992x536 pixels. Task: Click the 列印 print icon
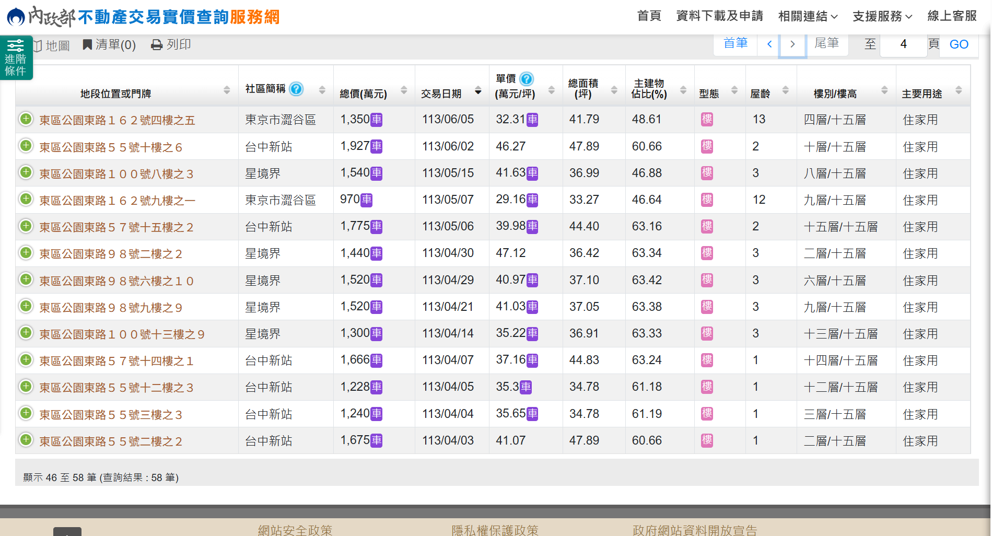pos(156,45)
